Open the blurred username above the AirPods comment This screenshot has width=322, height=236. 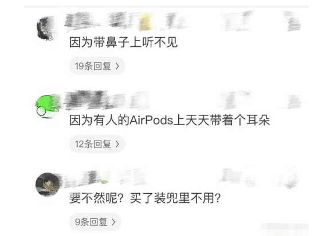tap(107, 100)
